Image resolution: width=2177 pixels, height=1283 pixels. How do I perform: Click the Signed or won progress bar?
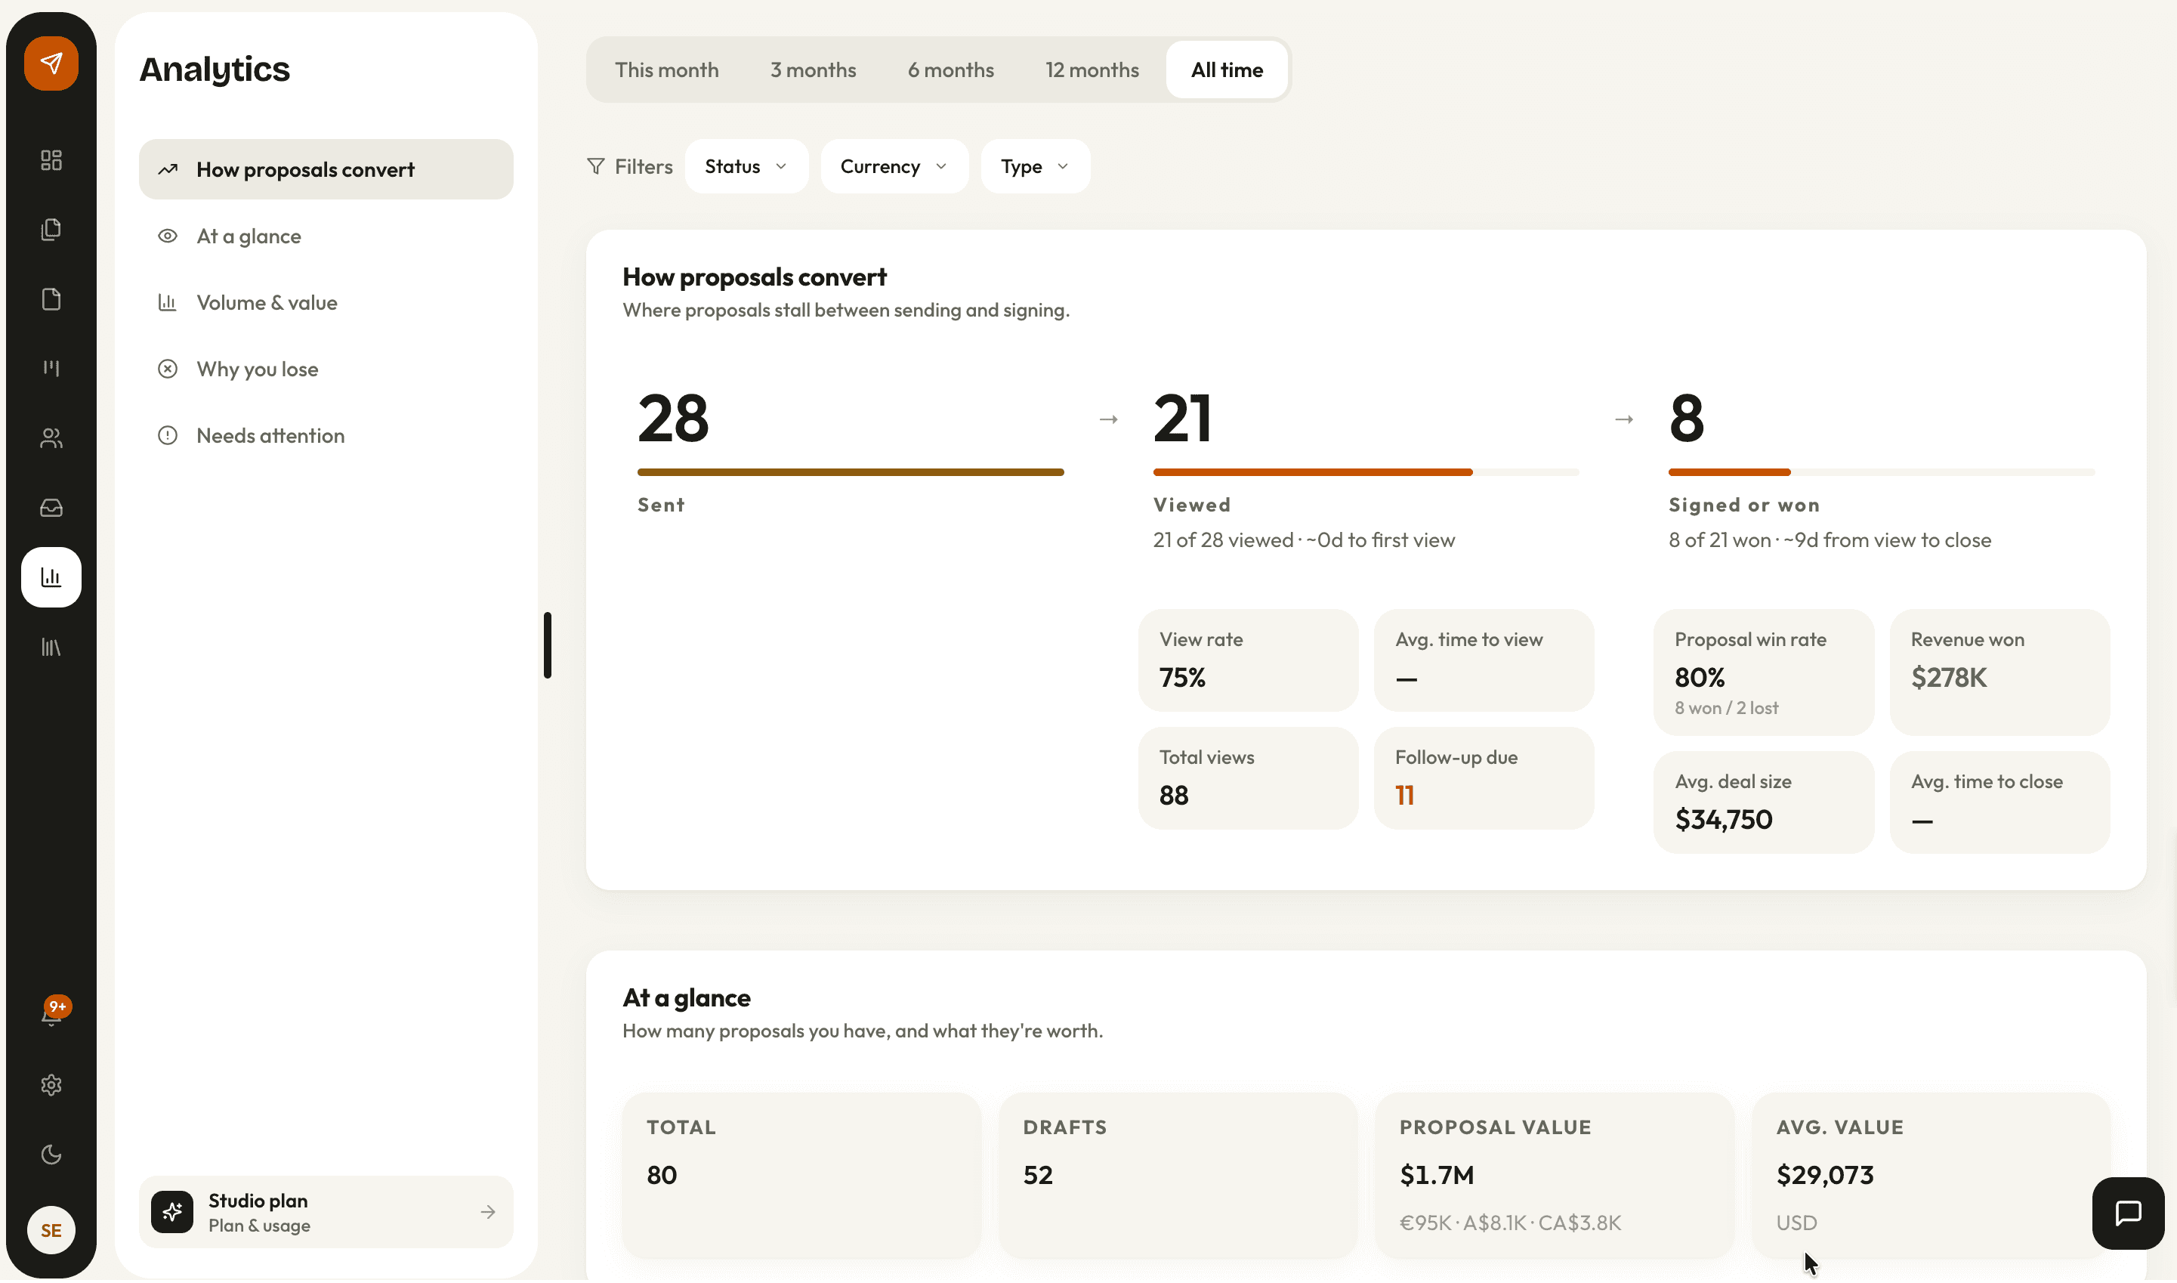point(1882,473)
